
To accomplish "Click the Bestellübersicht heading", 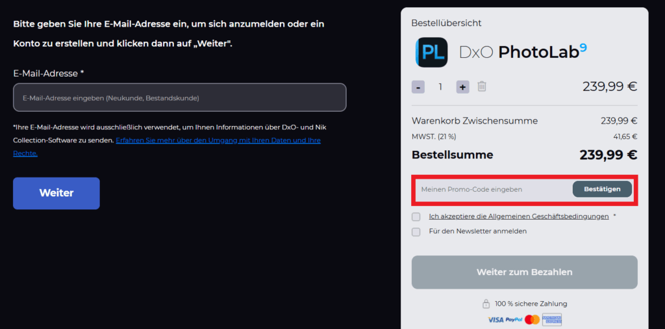I will tap(446, 23).
